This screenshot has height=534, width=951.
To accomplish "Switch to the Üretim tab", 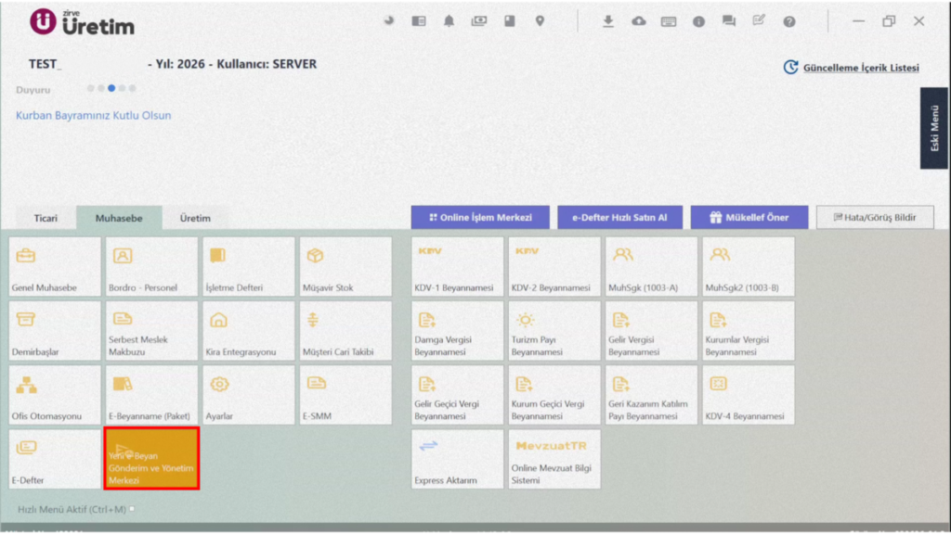I will (195, 218).
